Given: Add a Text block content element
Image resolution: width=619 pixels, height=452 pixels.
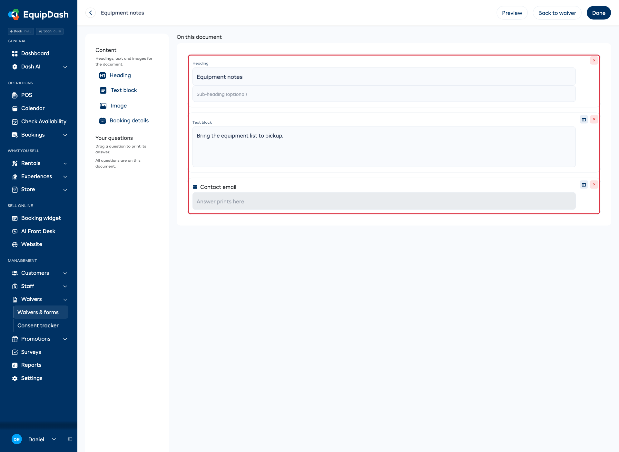Looking at the screenshot, I should pos(118,90).
